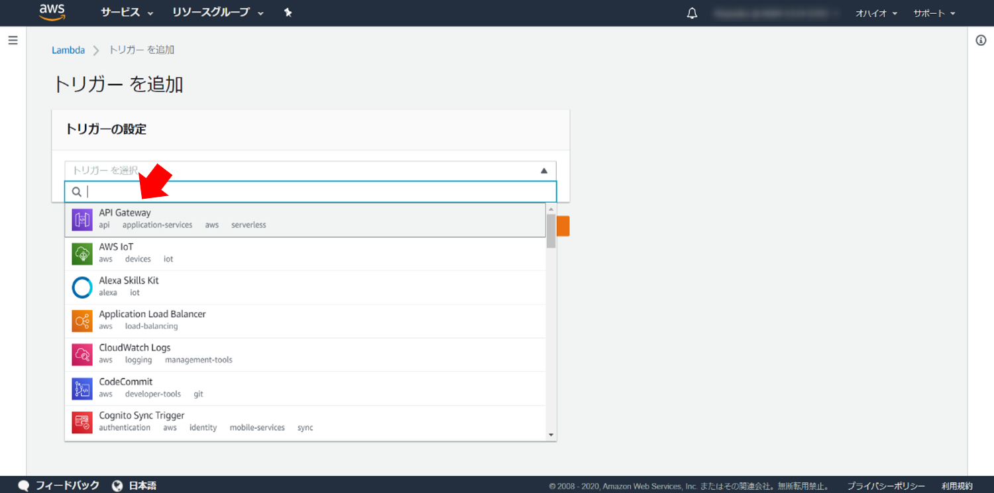Click the application-services tag text

click(157, 225)
